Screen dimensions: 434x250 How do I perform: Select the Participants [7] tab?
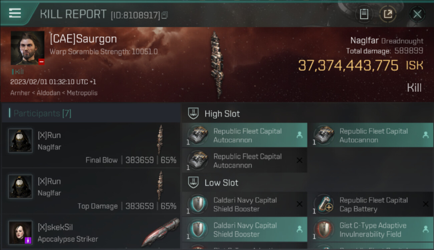tap(42, 113)
